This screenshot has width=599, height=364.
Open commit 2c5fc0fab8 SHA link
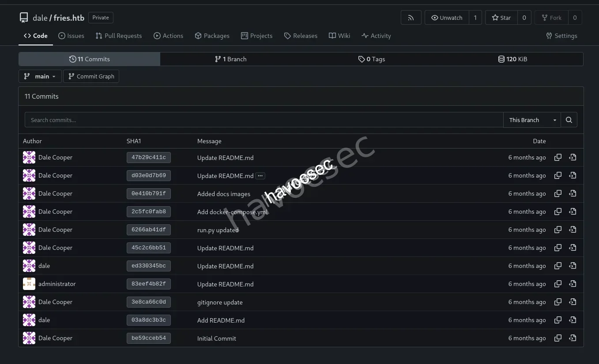coord(149,212)
